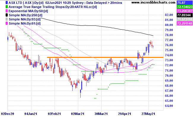This screenshot has height=117, width=193.
Task: Click the magenta 73.206387 value box
Action: click(184, 11)
